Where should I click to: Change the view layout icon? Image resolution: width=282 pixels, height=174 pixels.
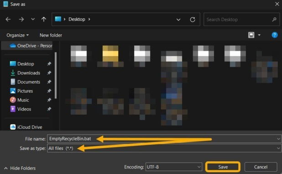251,35
